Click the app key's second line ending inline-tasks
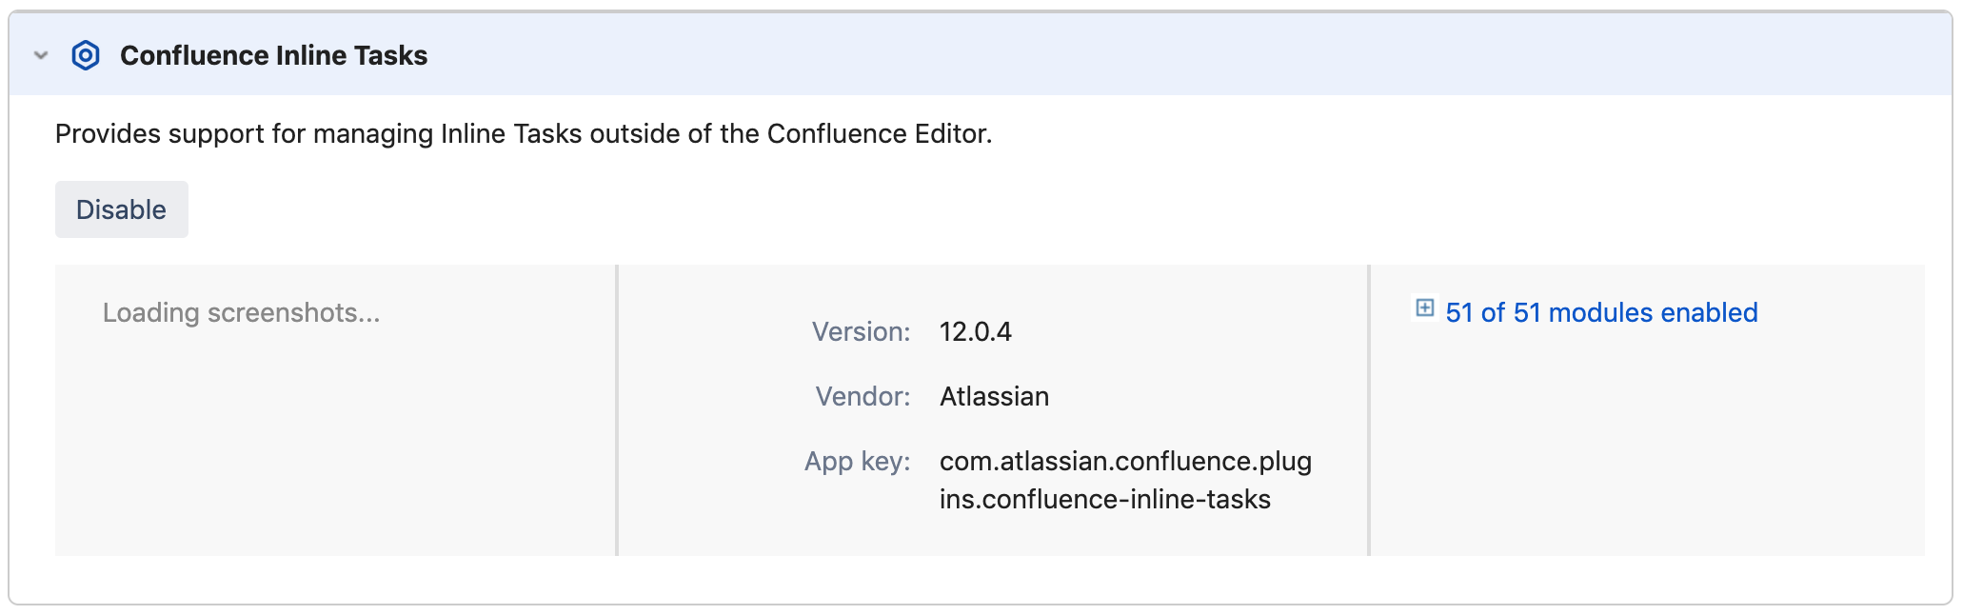Viewport: 1963px width, 615px height. point(1104,499)
